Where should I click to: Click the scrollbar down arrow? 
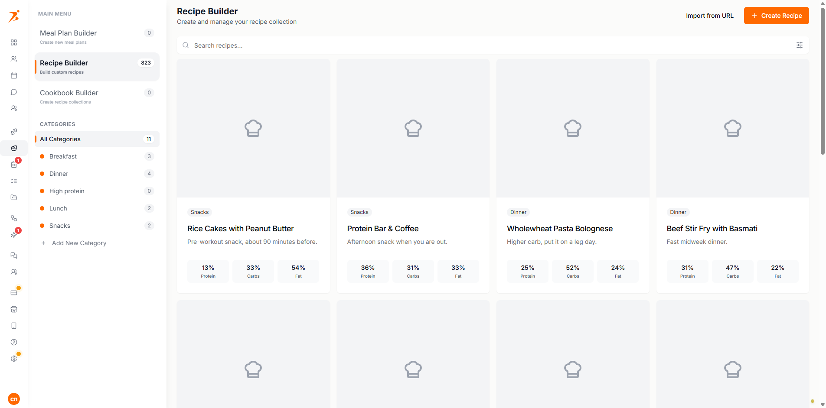pyautogui.click(x=823, y=405)
